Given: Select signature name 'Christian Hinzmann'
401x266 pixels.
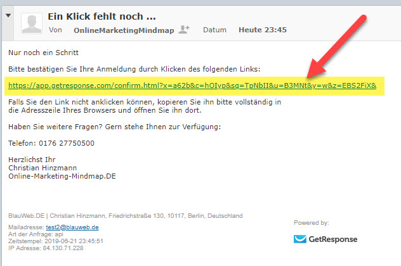Looking at the screenshot, I should (x=43, y=168).
